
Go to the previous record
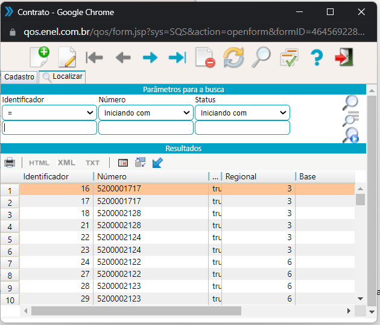123,58
